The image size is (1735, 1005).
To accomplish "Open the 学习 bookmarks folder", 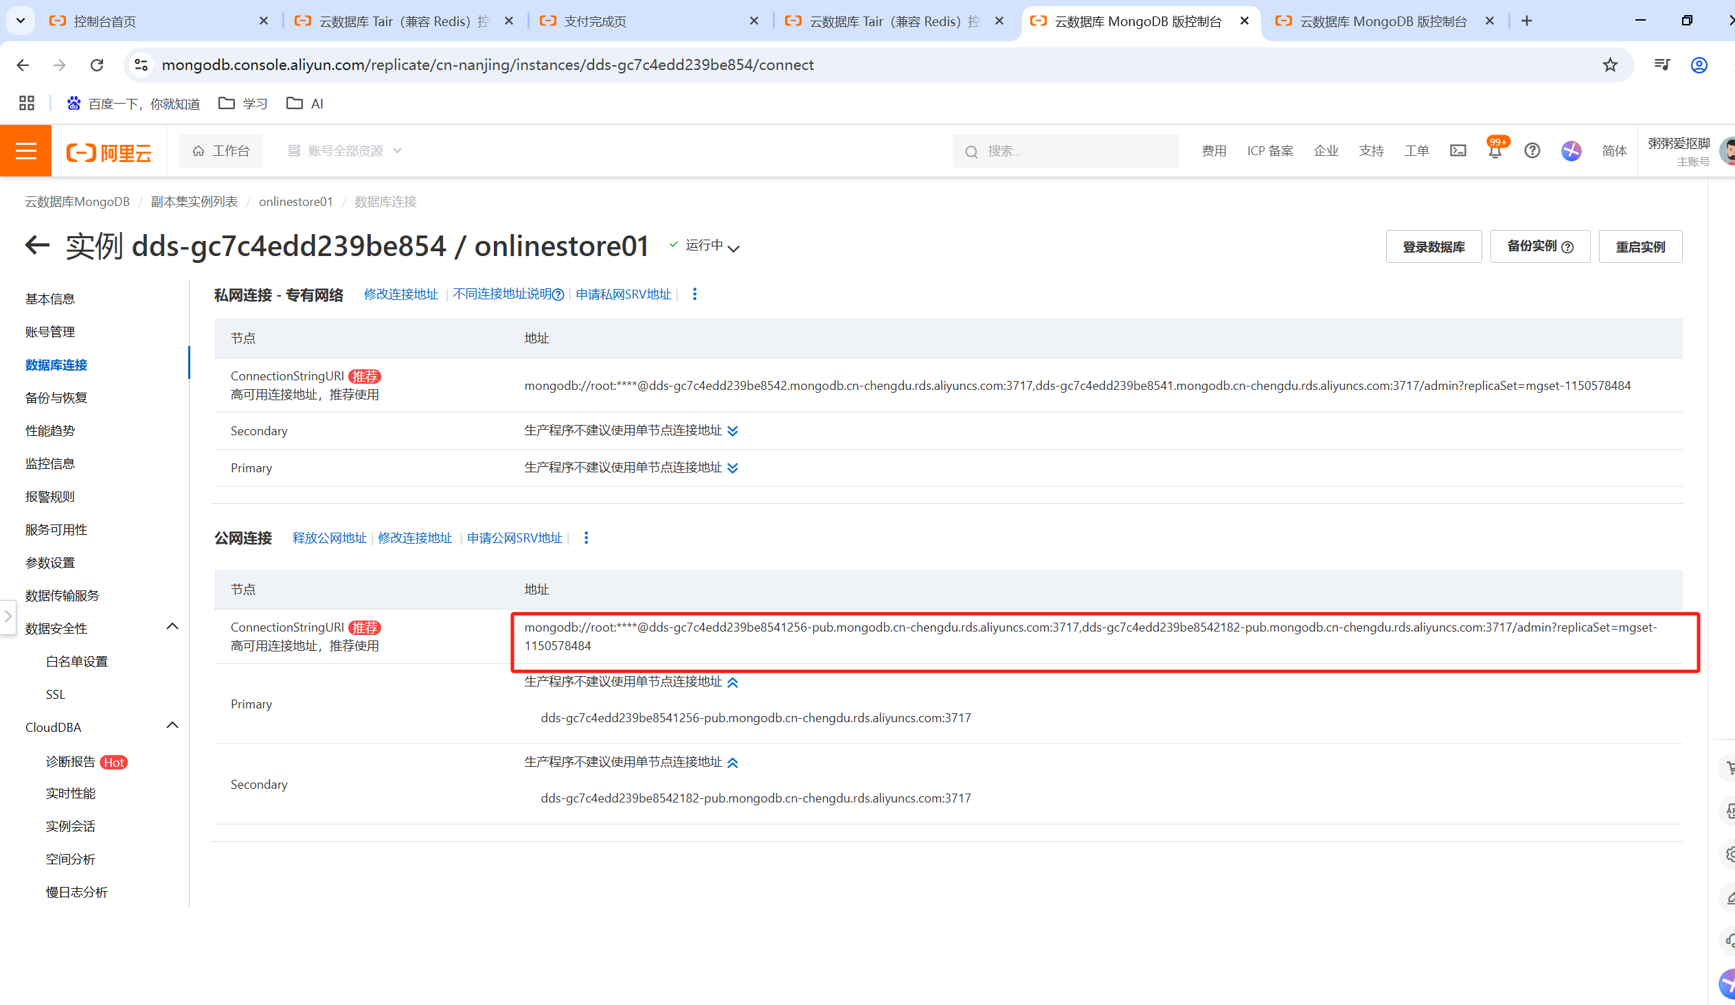I will click(242, 103).
